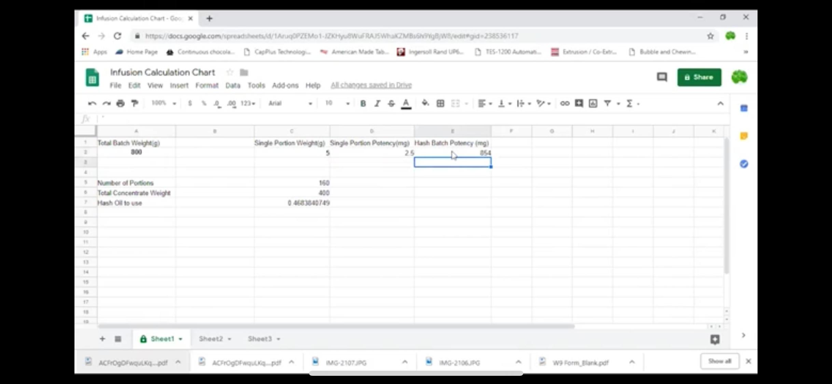832x384 pixels.
Task: Toggle italic formatting
Action: coord(377,103)
